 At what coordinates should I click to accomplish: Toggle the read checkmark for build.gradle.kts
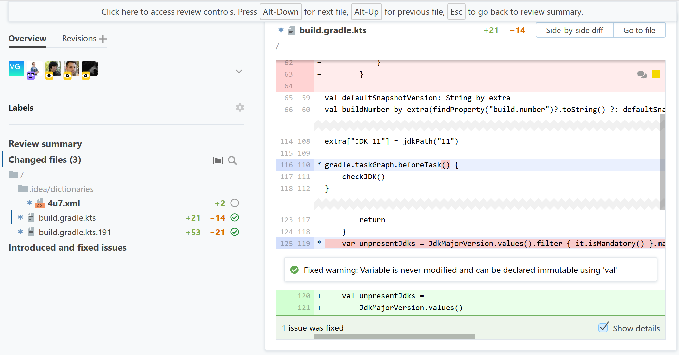tap(235, 218)
